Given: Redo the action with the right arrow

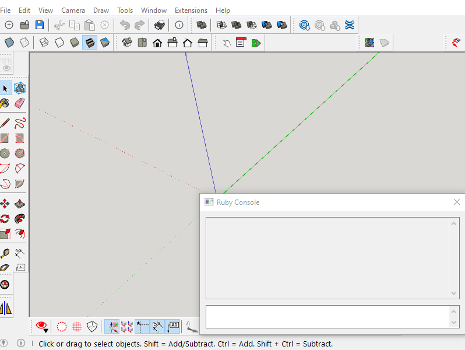Looking at the screenshot, I should pos(139,25).
